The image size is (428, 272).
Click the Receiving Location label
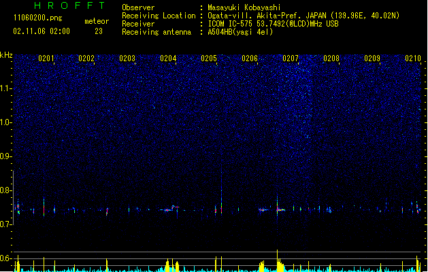point(159,16)
